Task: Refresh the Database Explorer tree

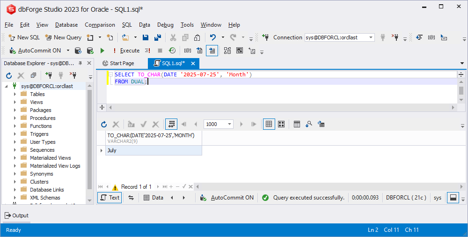Action: click(x=9, y=75)
